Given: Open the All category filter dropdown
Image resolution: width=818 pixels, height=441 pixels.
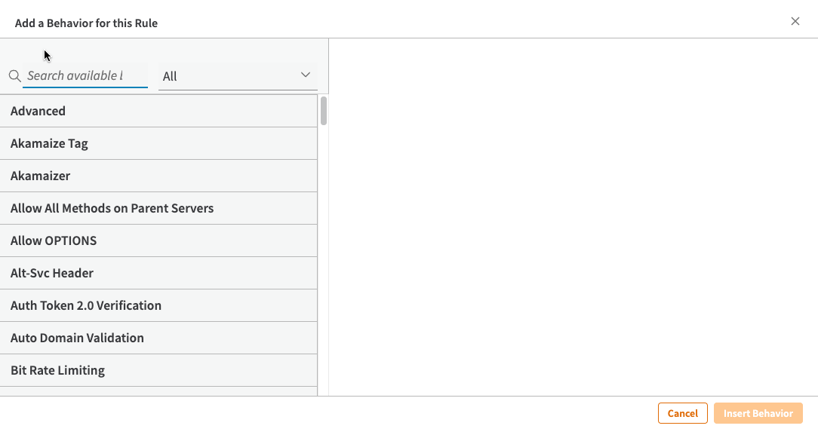Looking at the screenshot, I should coord(237,76).
